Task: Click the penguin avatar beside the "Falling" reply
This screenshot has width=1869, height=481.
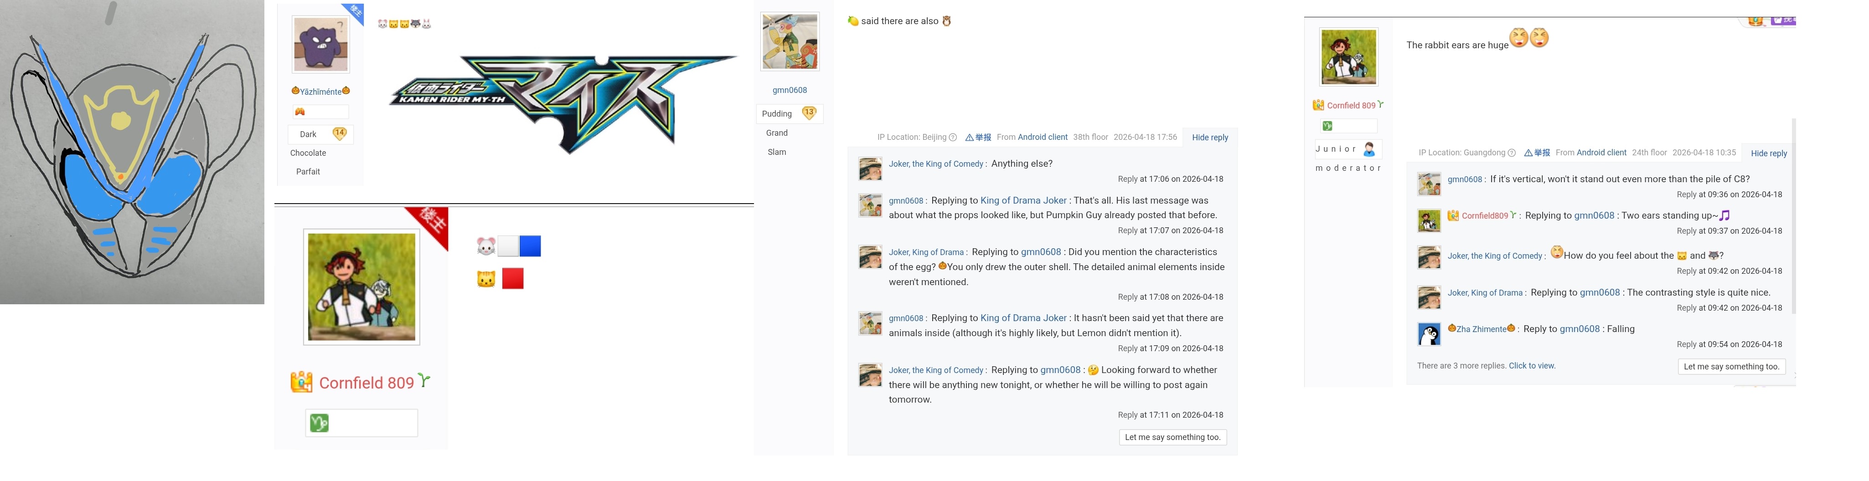Action: coord(1429,334)
